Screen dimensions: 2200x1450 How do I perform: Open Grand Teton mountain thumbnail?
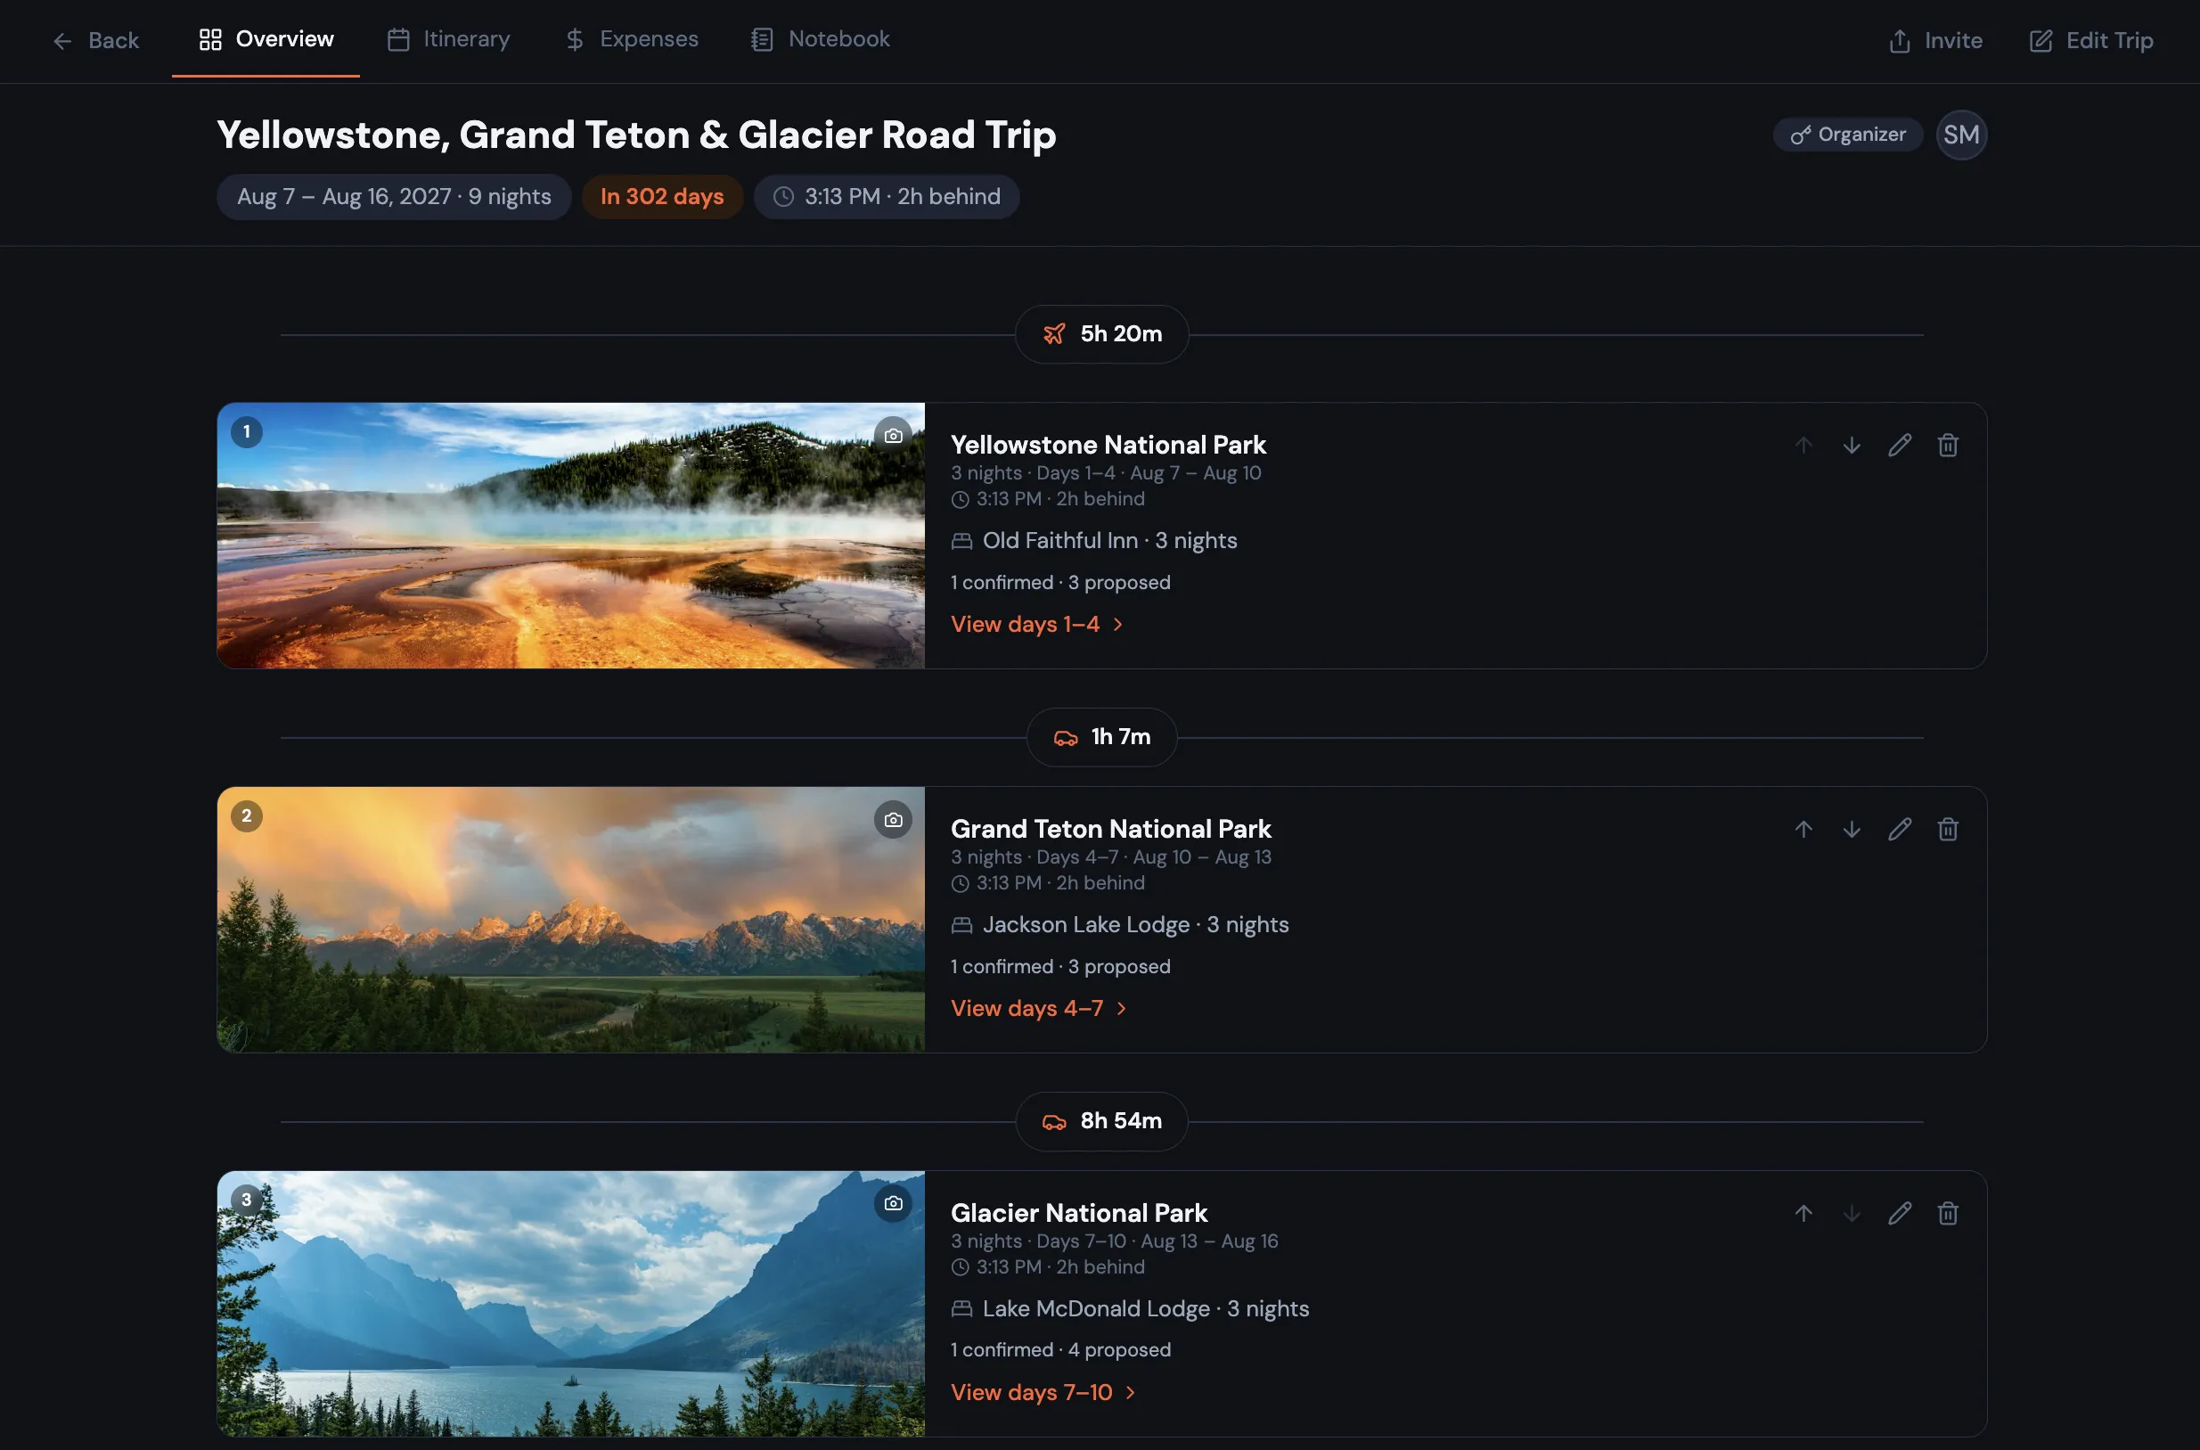tap(570, 919)
